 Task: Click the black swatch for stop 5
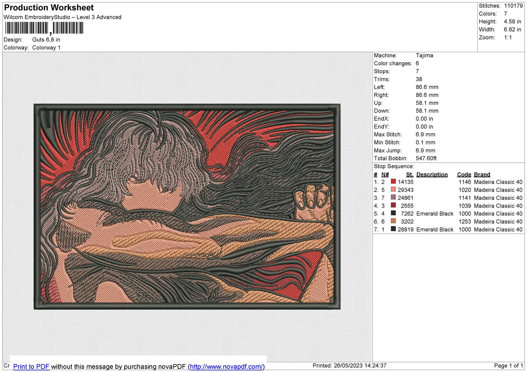point(393,214)
